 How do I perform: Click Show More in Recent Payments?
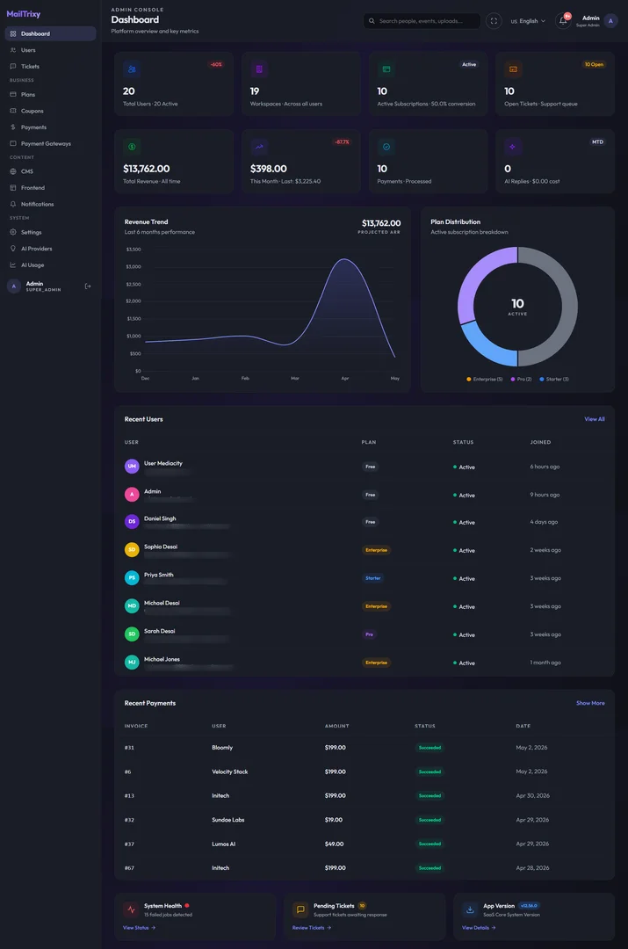coord(590,703)
